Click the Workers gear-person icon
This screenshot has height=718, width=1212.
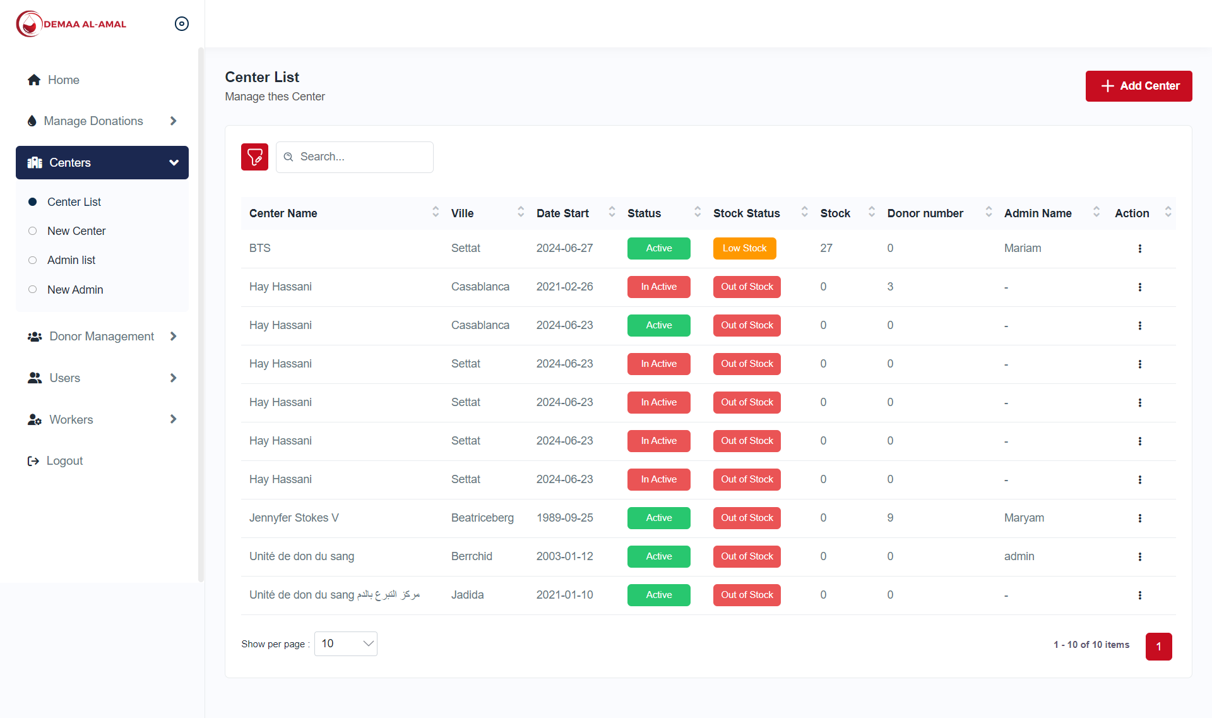tap(35, 420)
